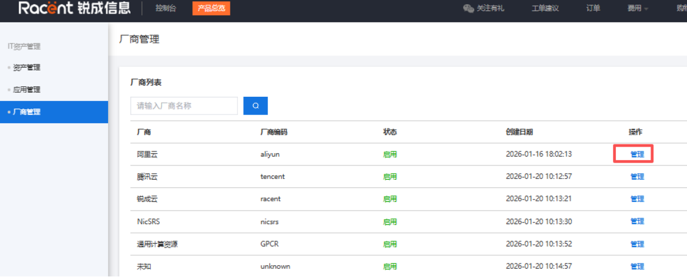Image resolution: width=687 pixels, height=277 pixels.
Task: Click 管理 link for 阿里云
Action: pyautogui.click(x=637, y=154)
